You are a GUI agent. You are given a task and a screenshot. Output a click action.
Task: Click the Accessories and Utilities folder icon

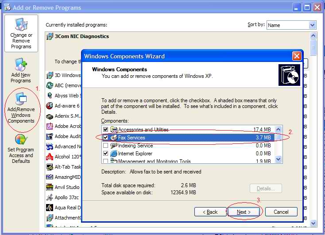pos(114,130)
